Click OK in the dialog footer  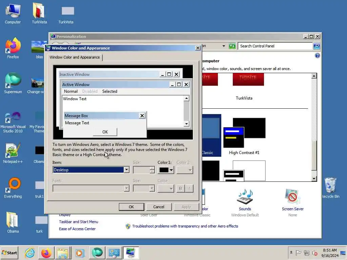coord(131,207)
